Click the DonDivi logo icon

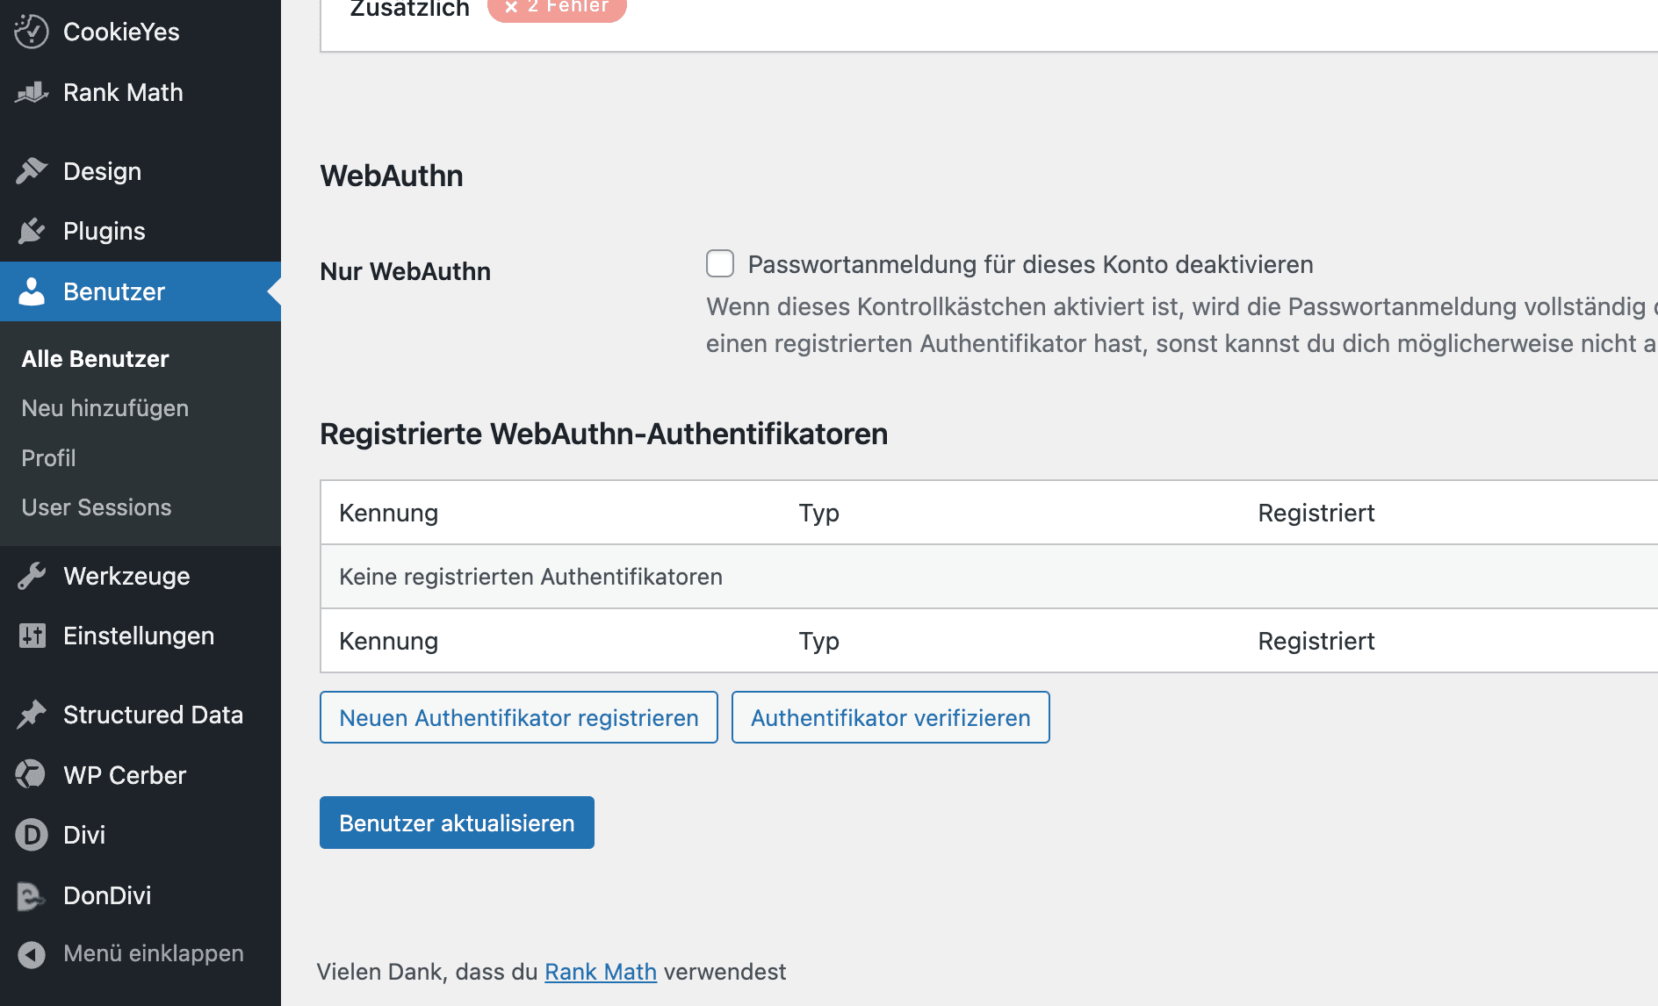[32, 895]
